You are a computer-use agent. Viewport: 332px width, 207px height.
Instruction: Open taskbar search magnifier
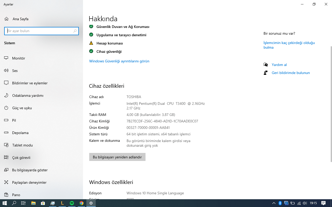click(x=14, y=203)
